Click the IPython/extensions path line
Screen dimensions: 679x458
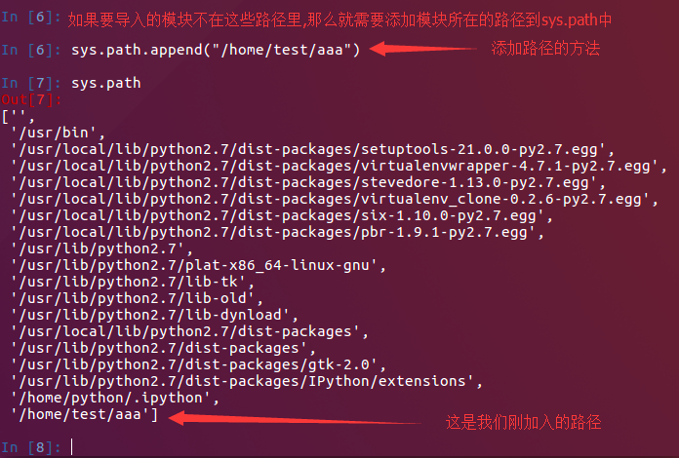click(x=247, y=381)
